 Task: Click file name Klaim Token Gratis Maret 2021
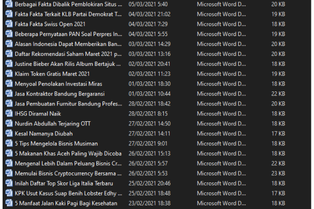52,74
